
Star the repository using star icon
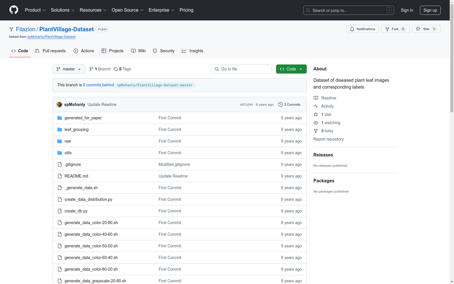[418, 29]
